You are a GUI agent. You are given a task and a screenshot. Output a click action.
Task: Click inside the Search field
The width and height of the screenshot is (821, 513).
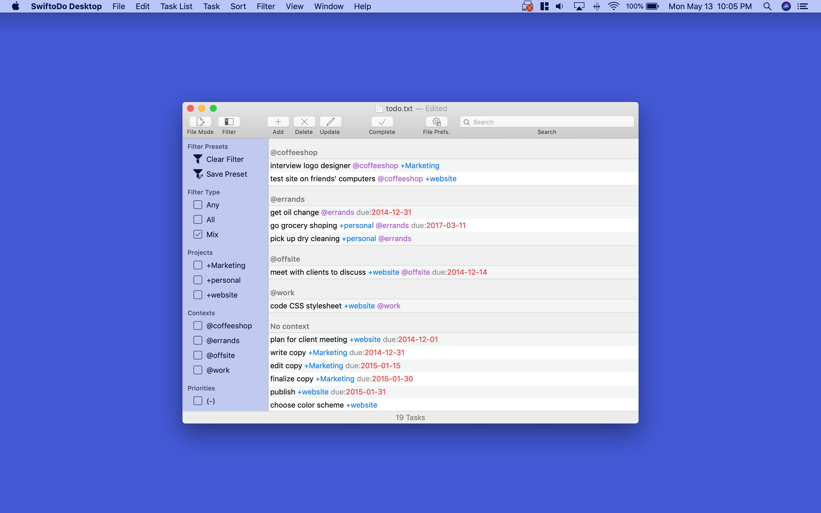point(546,122)
